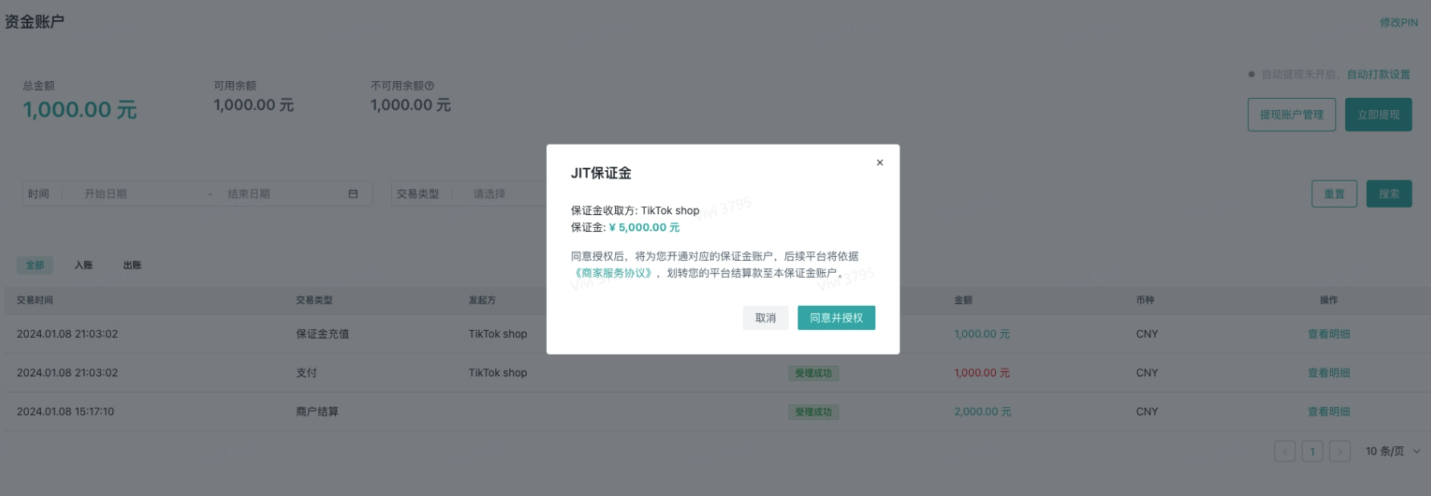Open the 《商家服务协议》 link
This screenshot has width=1431, height=496.
[614, 273]
